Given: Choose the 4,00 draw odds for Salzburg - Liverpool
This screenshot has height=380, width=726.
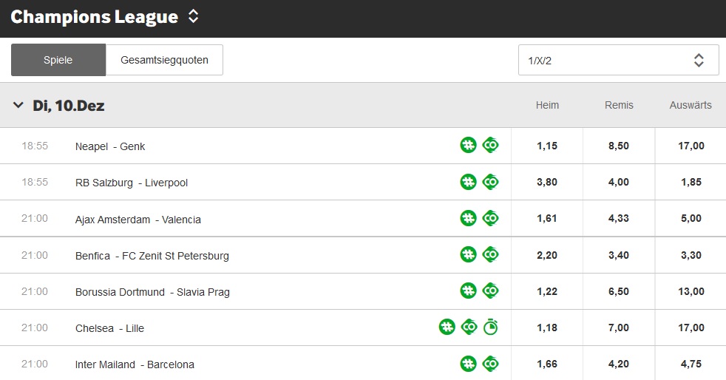Looking at the screenshot, I should (x=619, y=182).
